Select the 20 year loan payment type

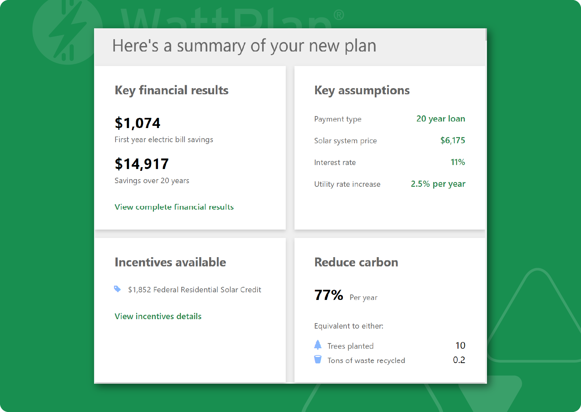440,119
